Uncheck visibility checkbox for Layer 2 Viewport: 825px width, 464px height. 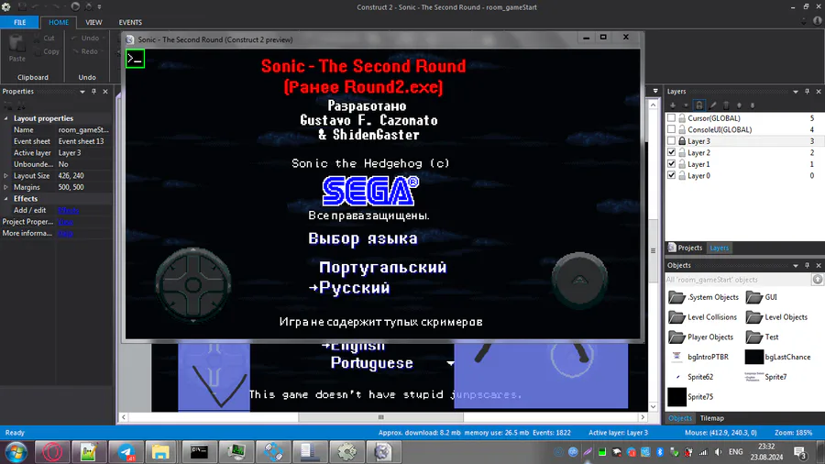(x=671, y=152)
